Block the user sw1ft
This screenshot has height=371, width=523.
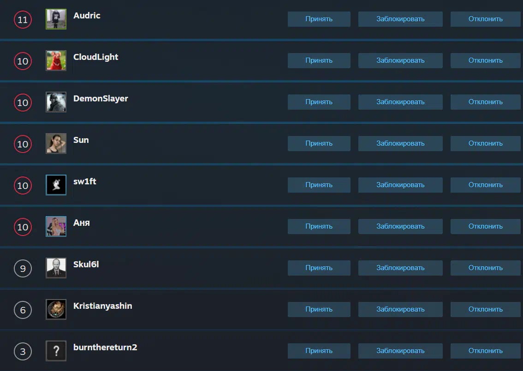(x=400, y=185)
